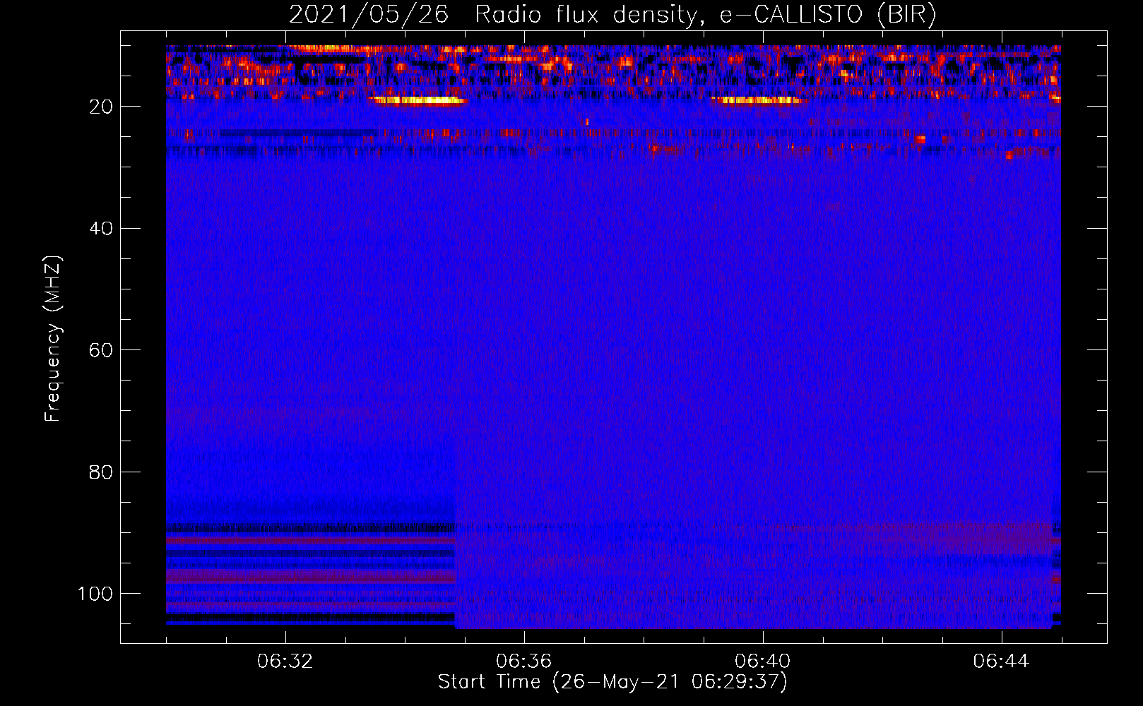Click the 06:36 time tick label
The width and height of the screenshot is (1143, 706).
(524, 662)
